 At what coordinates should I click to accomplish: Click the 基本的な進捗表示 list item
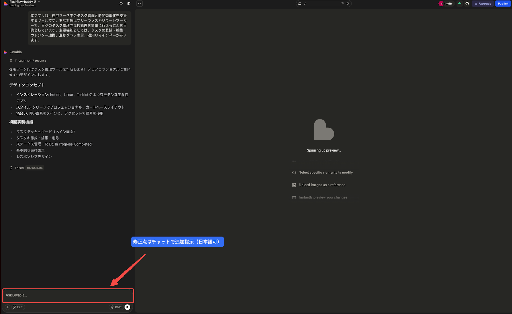coord(30,150)
